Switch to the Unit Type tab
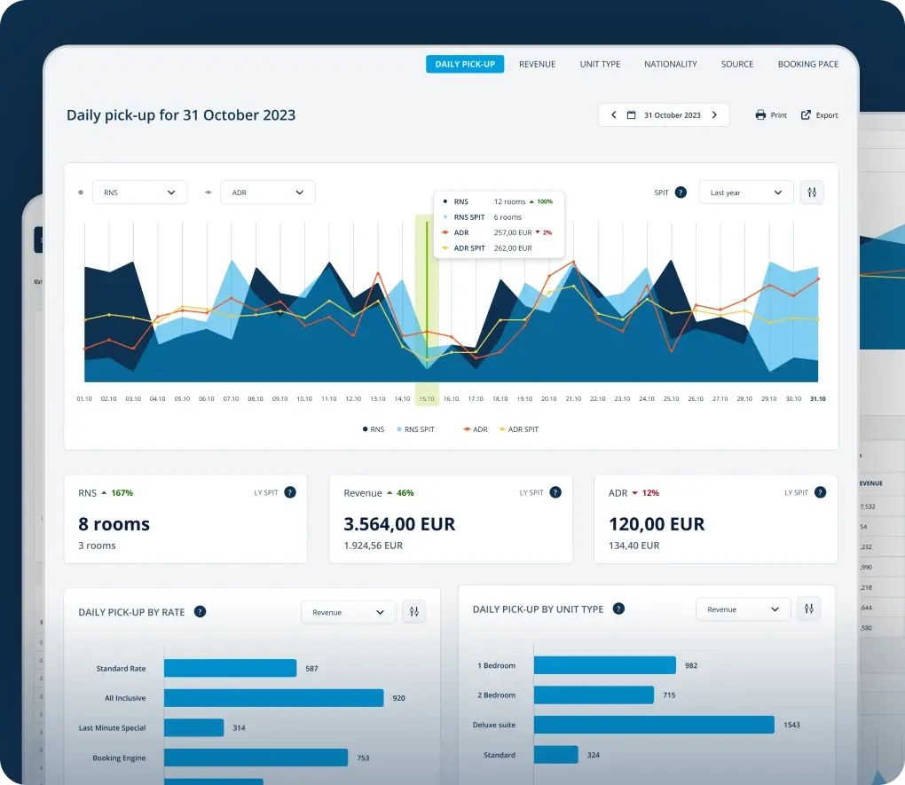Screen dimensions: 905x785 (x=601, y=64)
